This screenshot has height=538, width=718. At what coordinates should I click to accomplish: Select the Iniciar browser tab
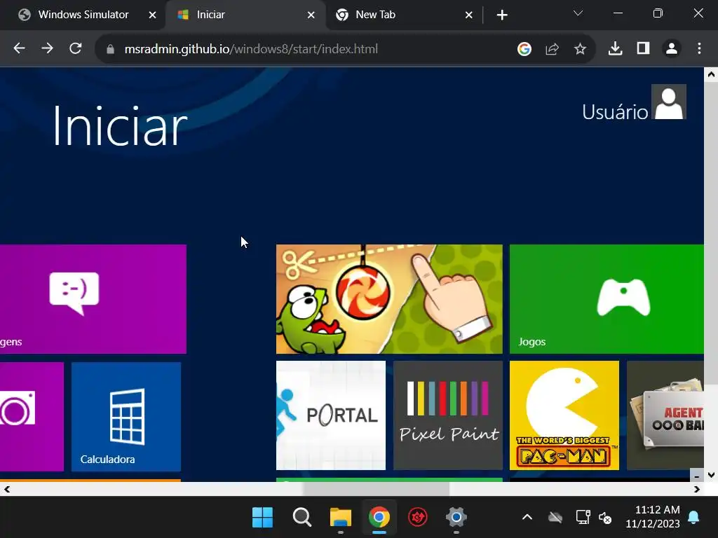coord(245,15)
